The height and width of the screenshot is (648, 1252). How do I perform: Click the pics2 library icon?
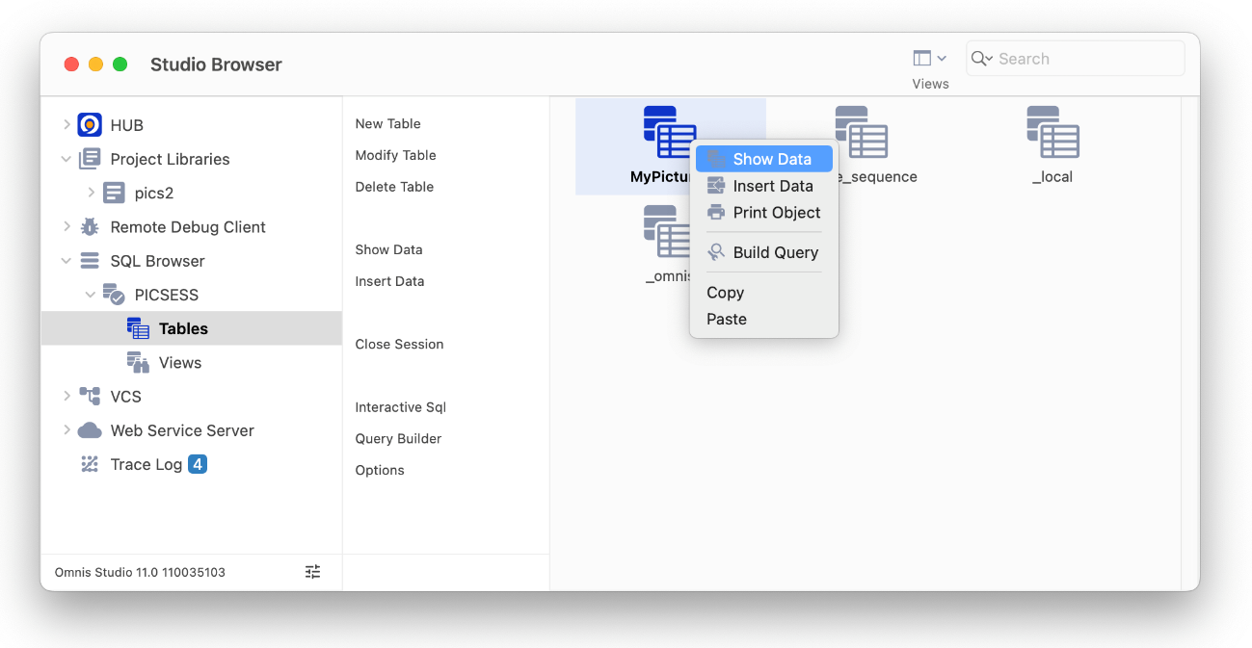(x=114, y=193)
